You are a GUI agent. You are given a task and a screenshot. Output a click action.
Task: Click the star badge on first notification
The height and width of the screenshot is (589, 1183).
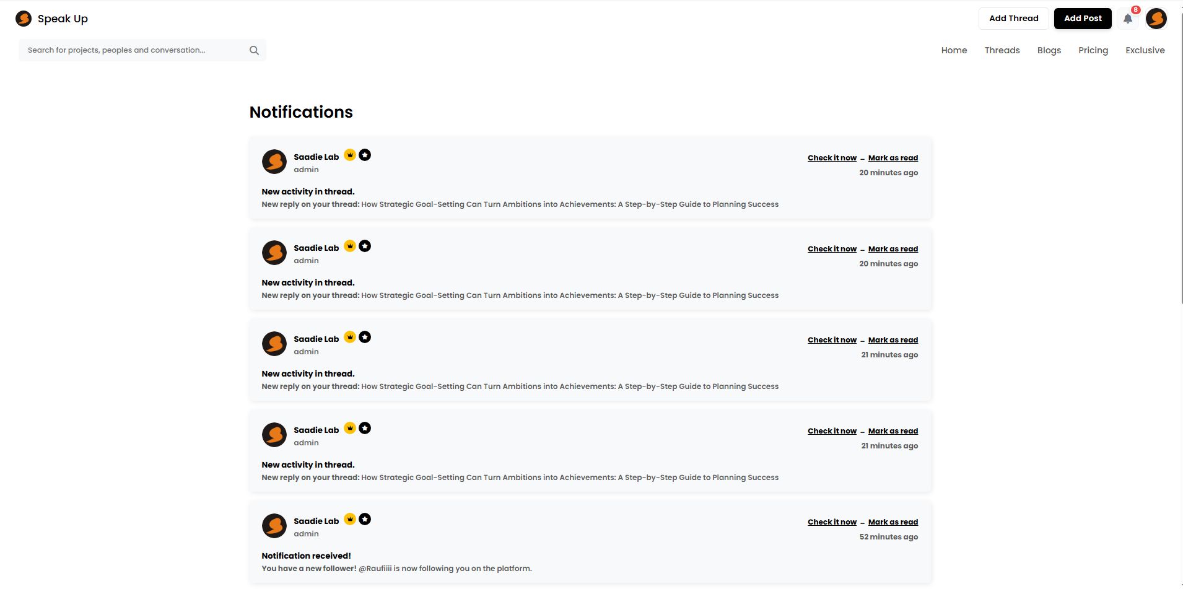coord(365,155)
